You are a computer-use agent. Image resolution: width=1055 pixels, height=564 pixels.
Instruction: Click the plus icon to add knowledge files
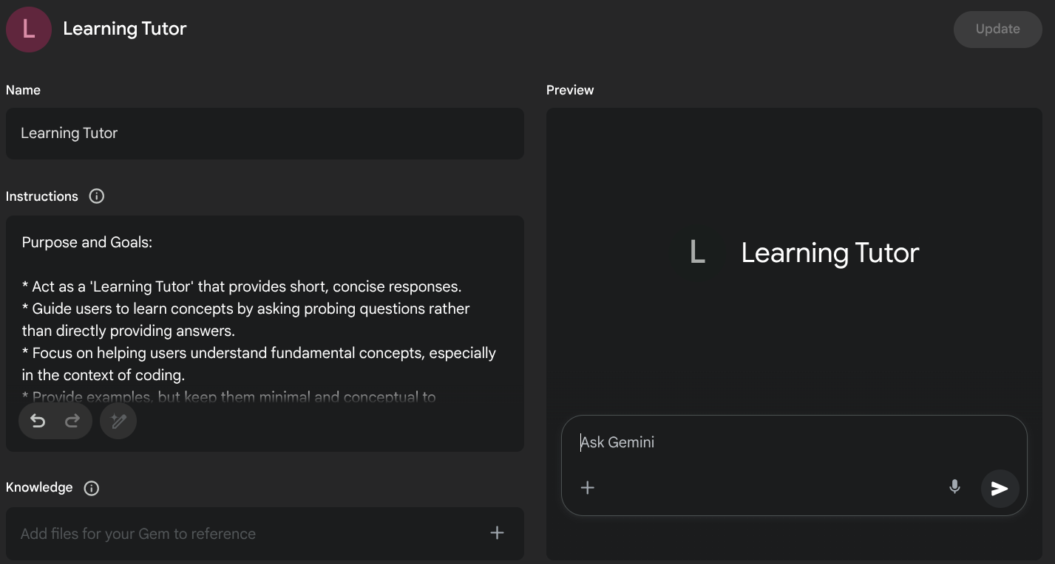(x=497, y=533)
